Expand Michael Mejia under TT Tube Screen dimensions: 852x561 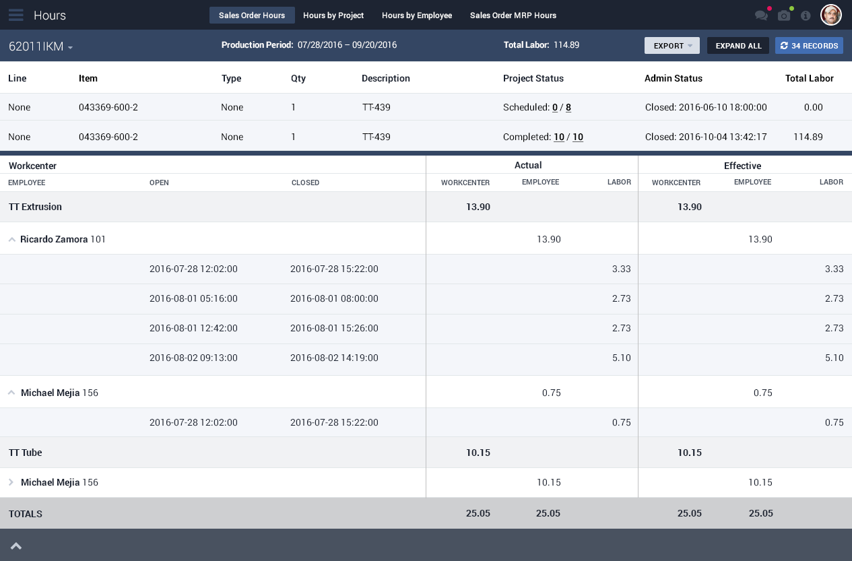coord(11,482)
